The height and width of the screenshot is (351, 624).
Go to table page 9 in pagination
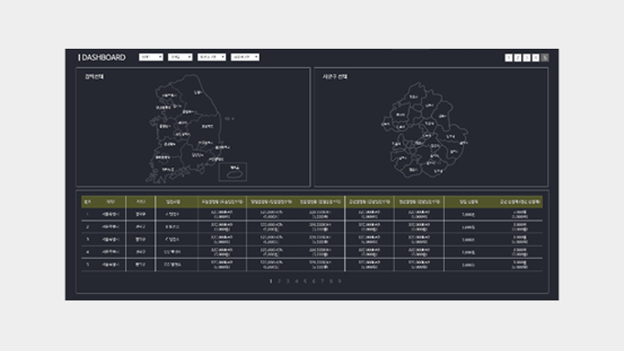coord(339,281)
